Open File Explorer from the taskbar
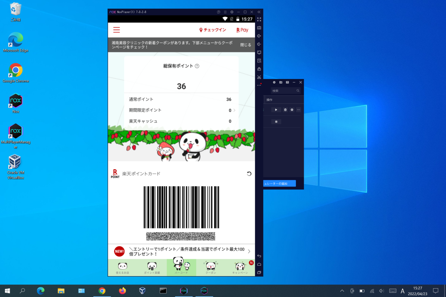Image resolution: width=446 pixels, height=297 pixels. [61, 291]
